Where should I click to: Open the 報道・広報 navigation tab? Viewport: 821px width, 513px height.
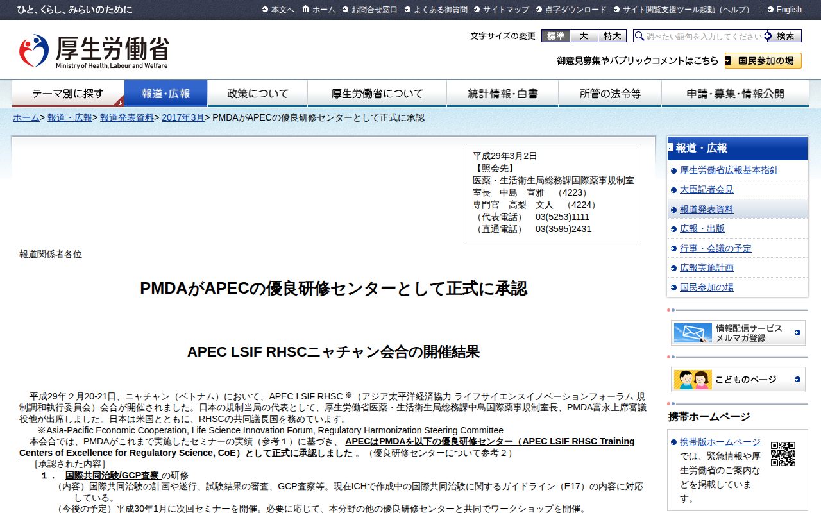[x=165, y=94]
